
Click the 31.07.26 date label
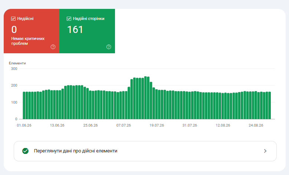click(190, 125)
